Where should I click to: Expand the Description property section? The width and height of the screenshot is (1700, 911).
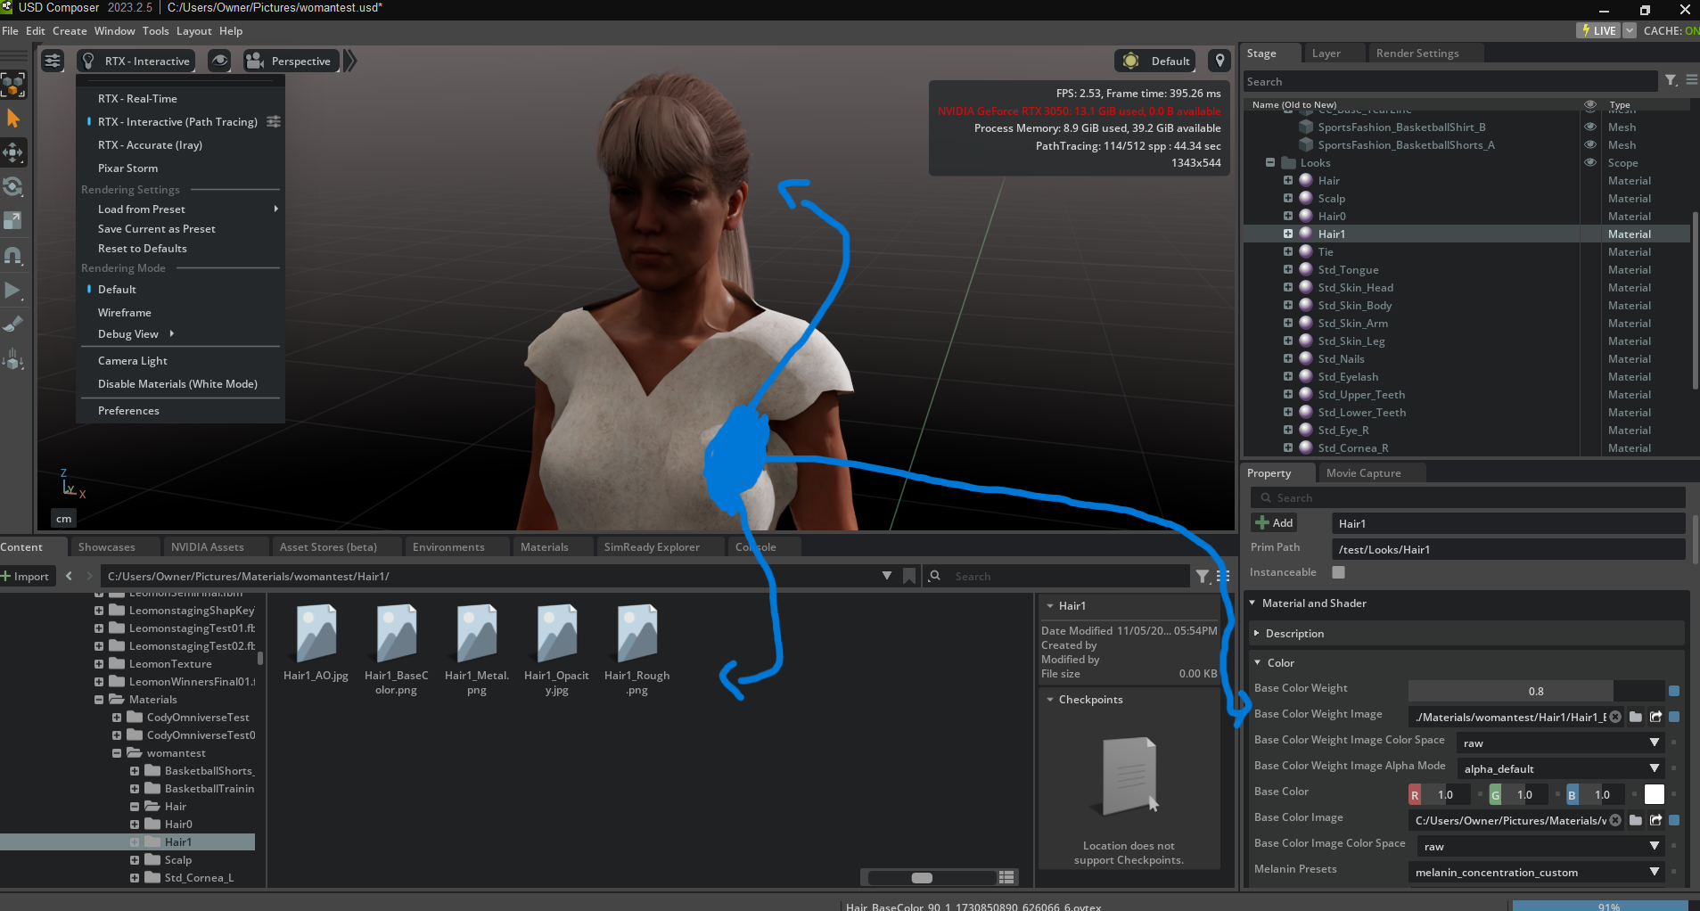pos(1257,633)
